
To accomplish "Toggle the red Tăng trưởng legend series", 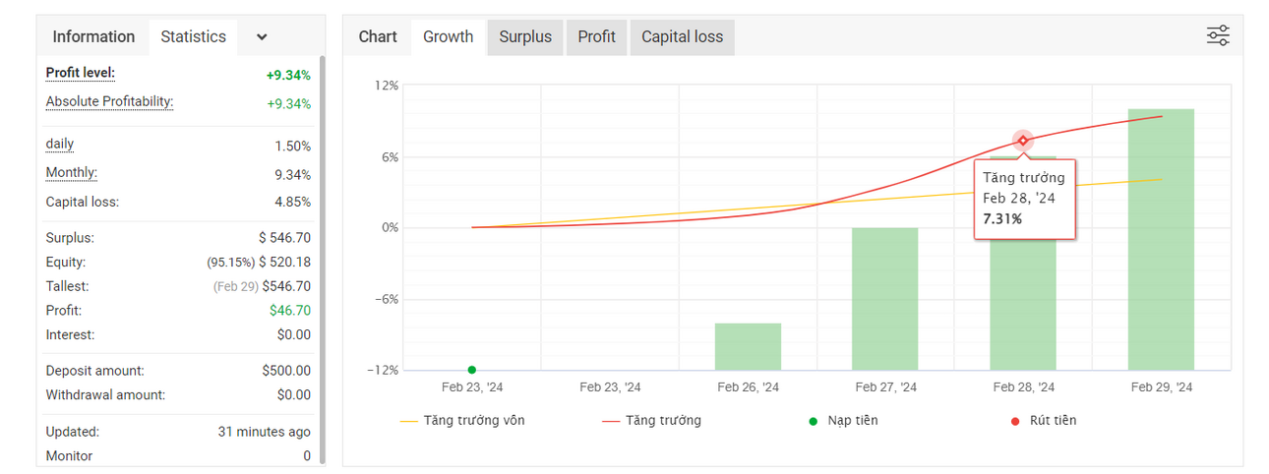I will [651, 420].
